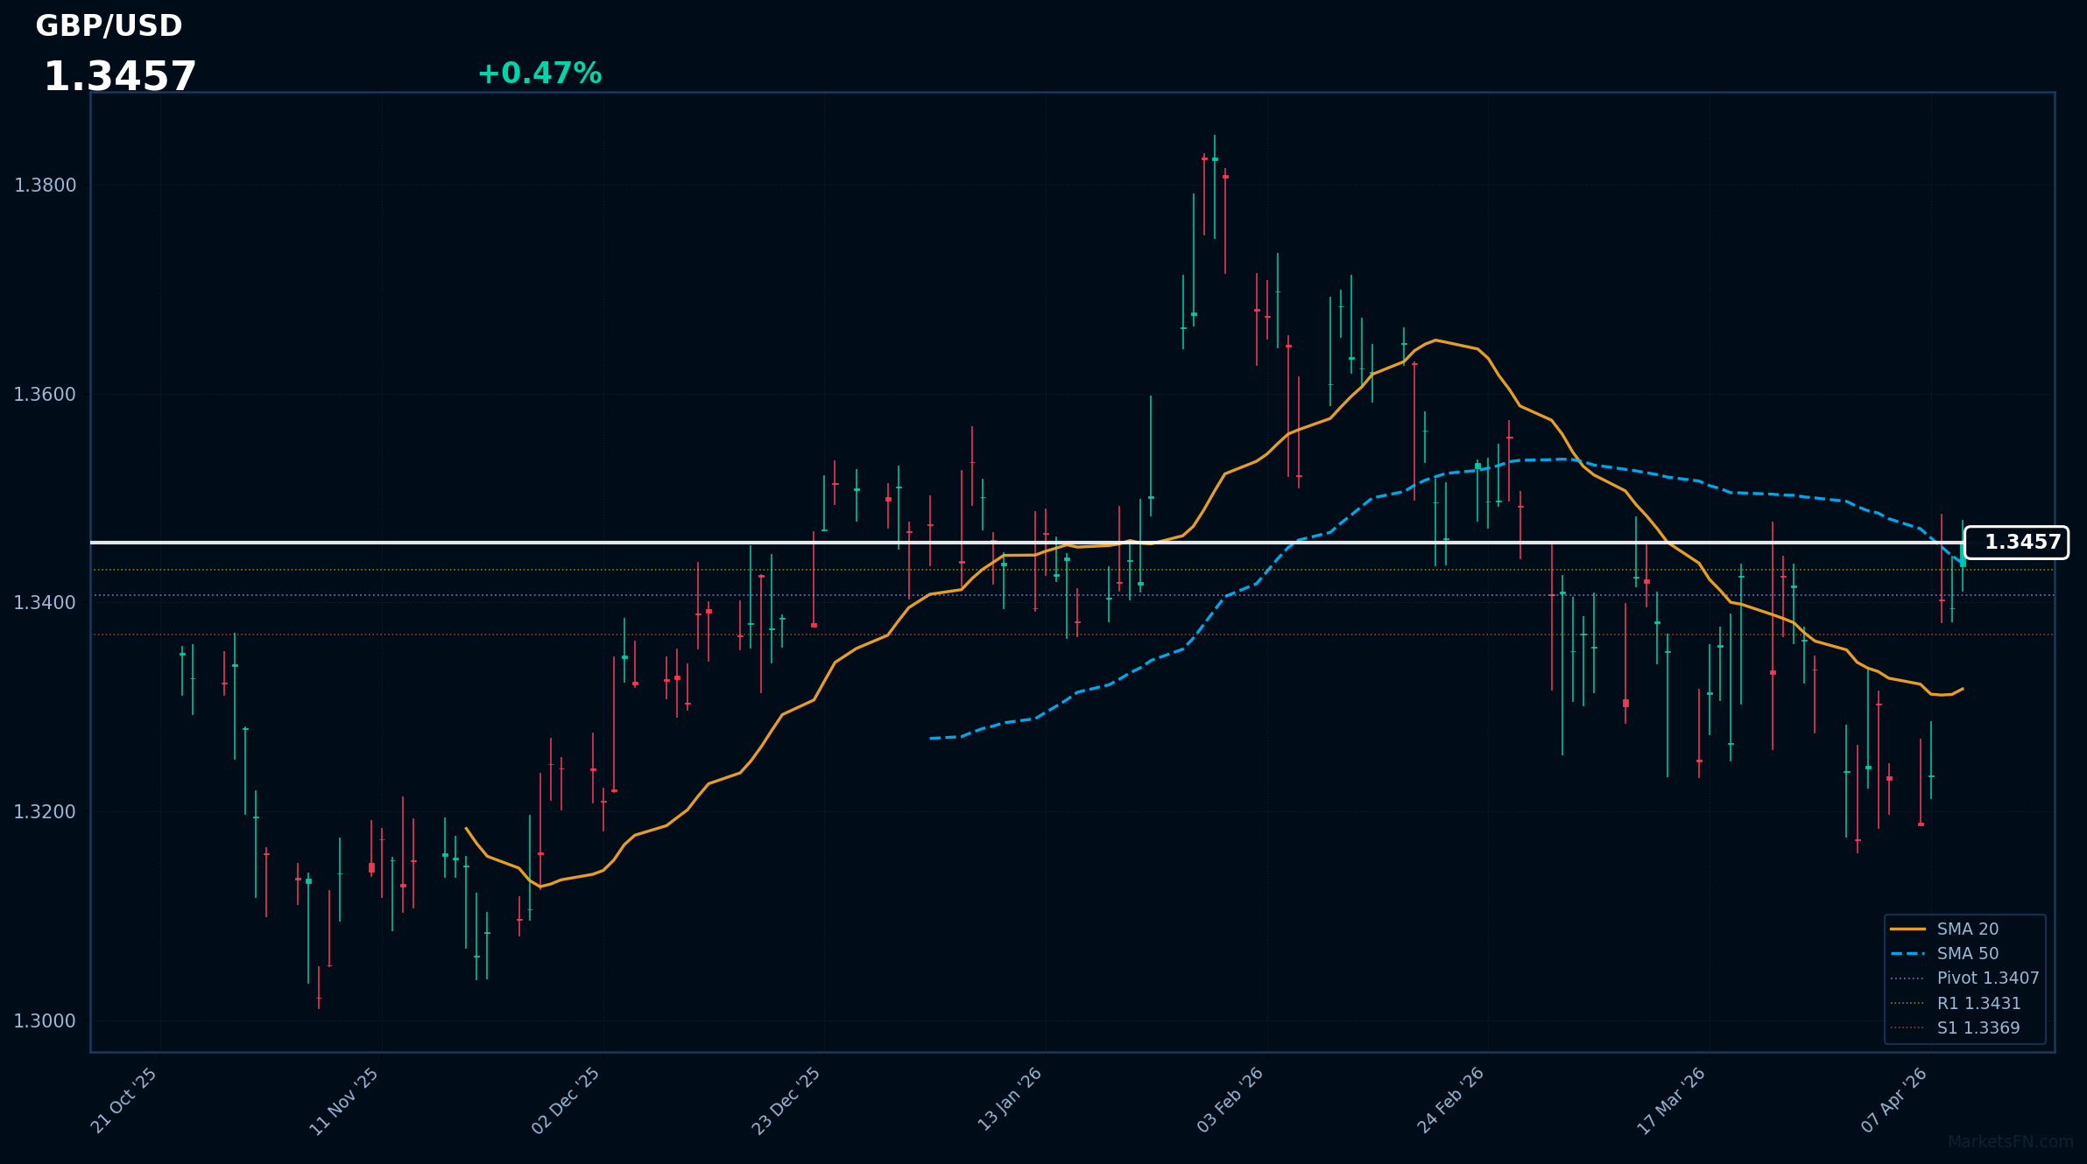The height and width of the screenshot is (1164, 2087).
Task: Select the 17 Mar '26 date label
Action: 1672,1101
